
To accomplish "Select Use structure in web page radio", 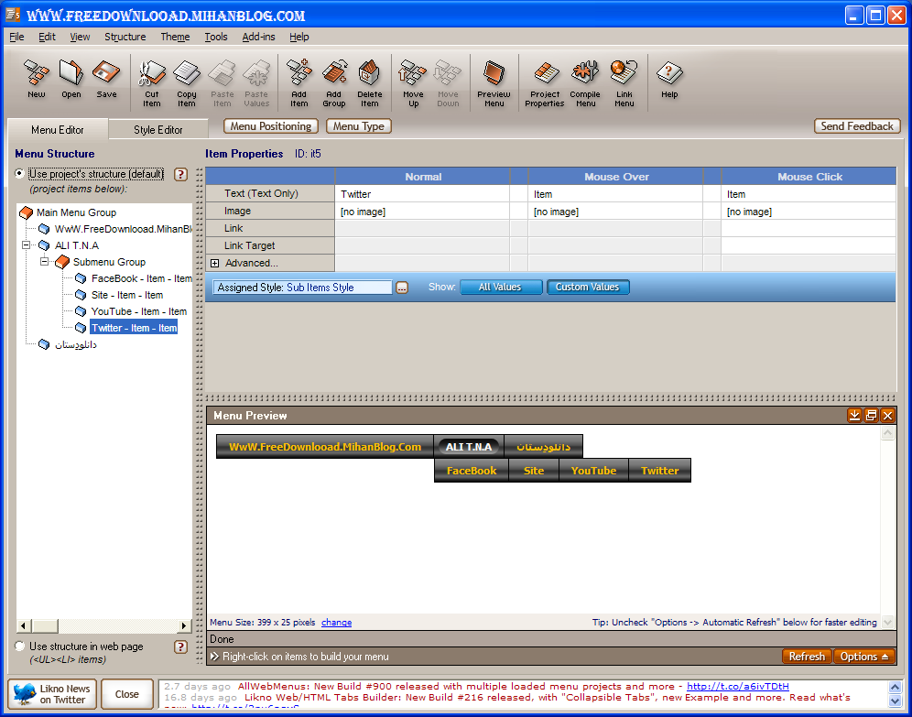I will tap(20, 646).
